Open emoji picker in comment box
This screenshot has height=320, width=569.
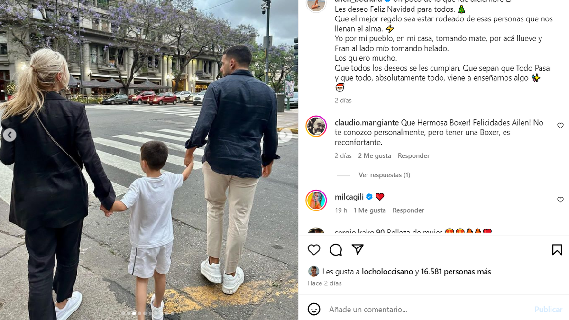314,309
